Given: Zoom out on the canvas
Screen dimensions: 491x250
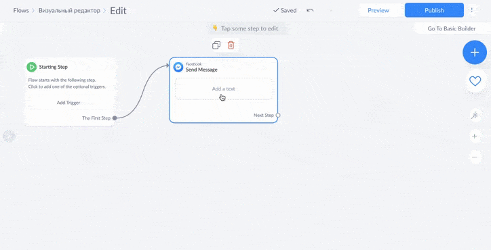Looking at the screenshot, I should (x=475, y=157).
